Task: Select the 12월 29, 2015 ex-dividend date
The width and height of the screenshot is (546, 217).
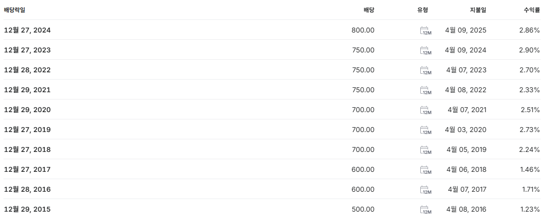Action: [27, 209]
